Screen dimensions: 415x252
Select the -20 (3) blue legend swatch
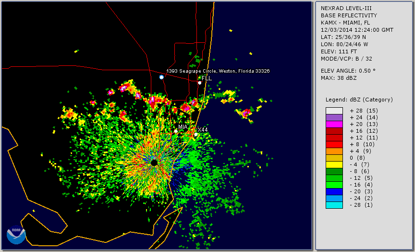(334, 191)
